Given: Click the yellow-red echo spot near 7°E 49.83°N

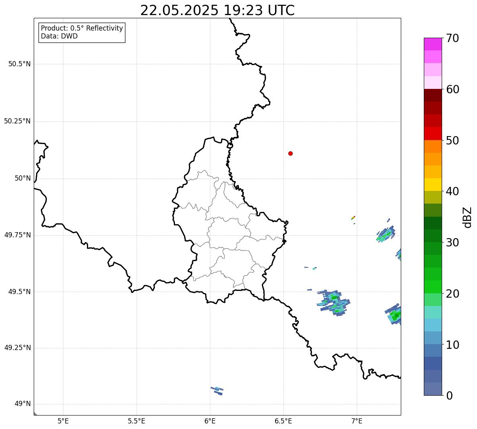Looking at the screenshot, I should pos(353,217).
